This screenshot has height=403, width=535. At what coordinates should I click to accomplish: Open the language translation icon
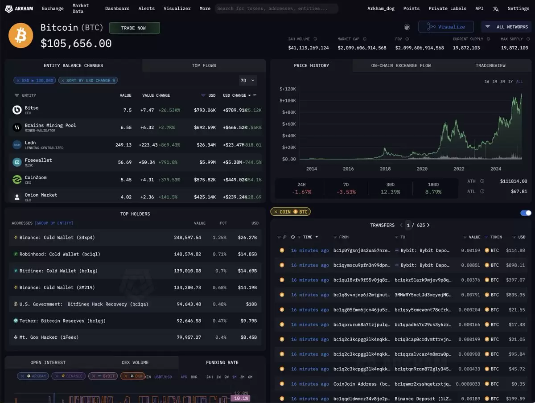(496, 8)
